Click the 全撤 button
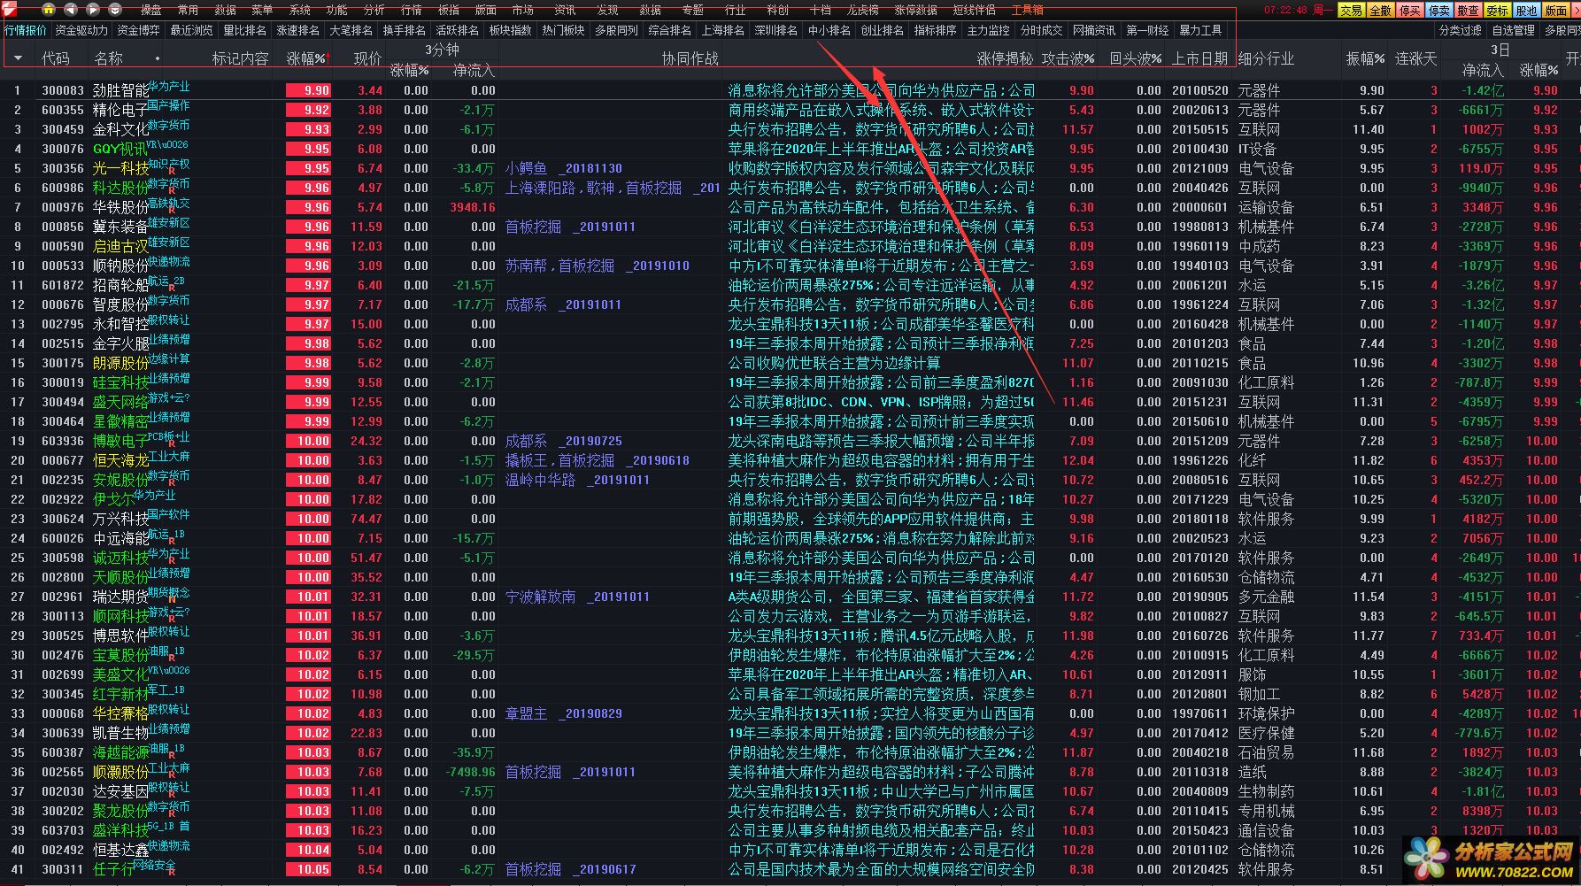Image resolution: width=1581 pixels, height=886 pixels. [x=1380, y=11]
